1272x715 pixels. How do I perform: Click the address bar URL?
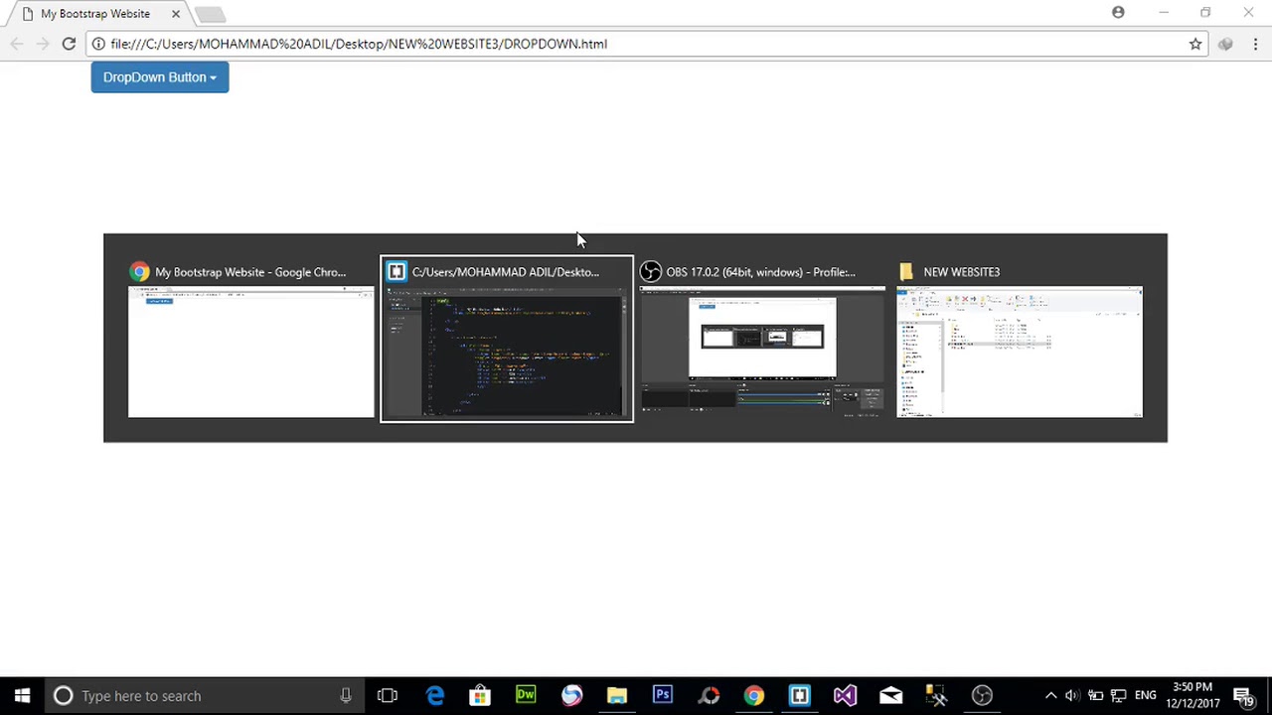coord(359,44)
